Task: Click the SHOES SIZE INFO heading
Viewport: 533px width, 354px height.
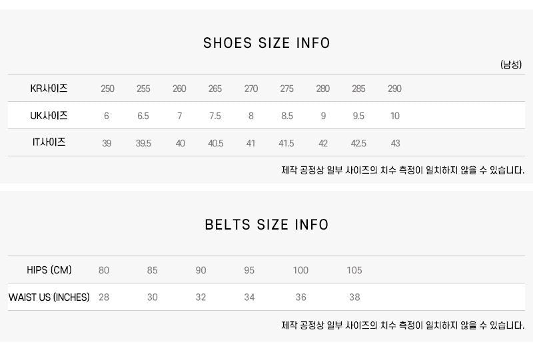Action: coord(266,43)
